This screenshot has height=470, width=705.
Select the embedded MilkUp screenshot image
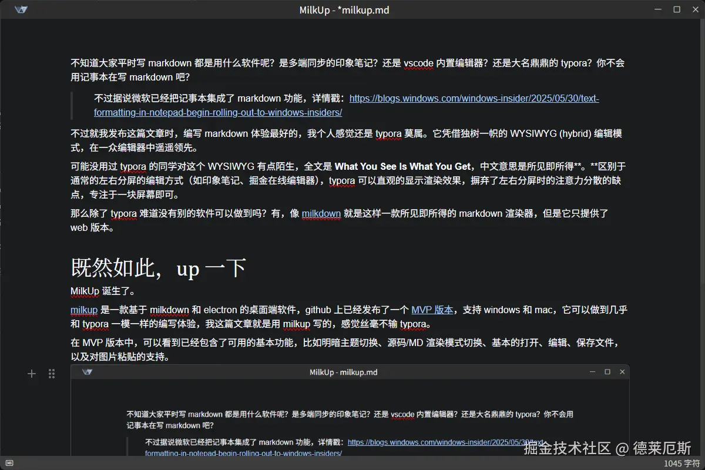tap(350, 410)
